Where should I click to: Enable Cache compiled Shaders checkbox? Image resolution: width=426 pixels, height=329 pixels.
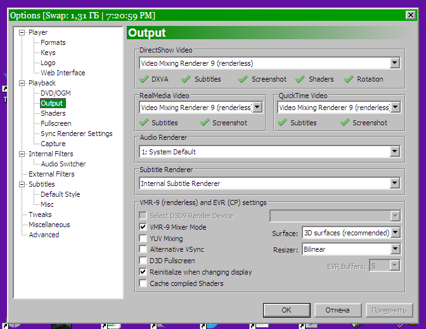(x=143, y=283)
